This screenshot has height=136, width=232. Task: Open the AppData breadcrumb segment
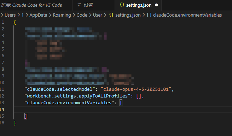pos(38,15)
